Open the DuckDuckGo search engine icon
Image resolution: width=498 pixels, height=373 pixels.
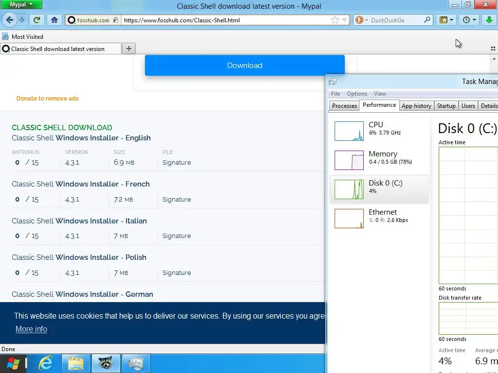359,20
